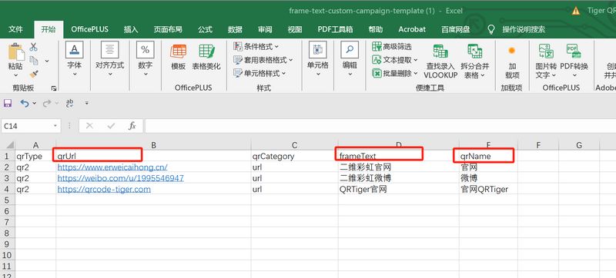Select column C header
The image size is (616, 278).
295,145
